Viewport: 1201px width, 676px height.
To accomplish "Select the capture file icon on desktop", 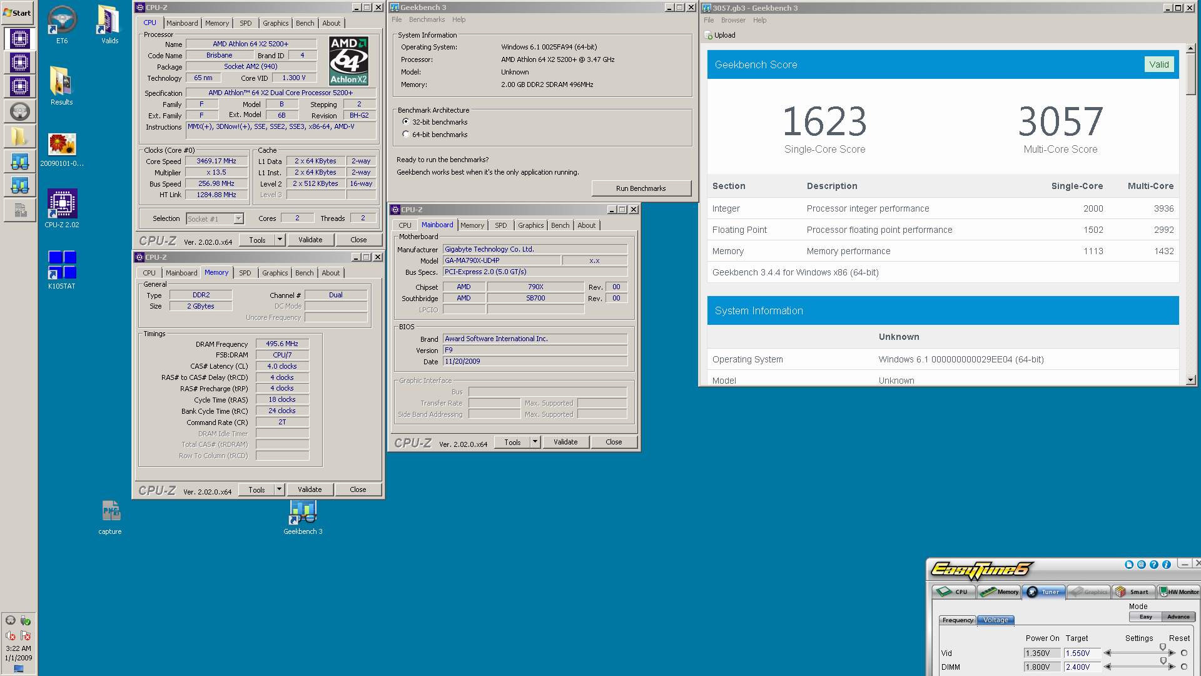I will 110,517.
